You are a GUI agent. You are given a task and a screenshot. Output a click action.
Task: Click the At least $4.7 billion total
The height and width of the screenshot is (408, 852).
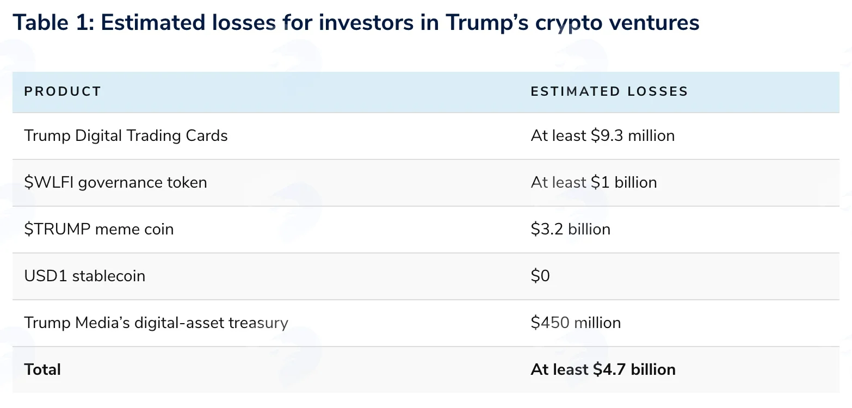point(603,369)
